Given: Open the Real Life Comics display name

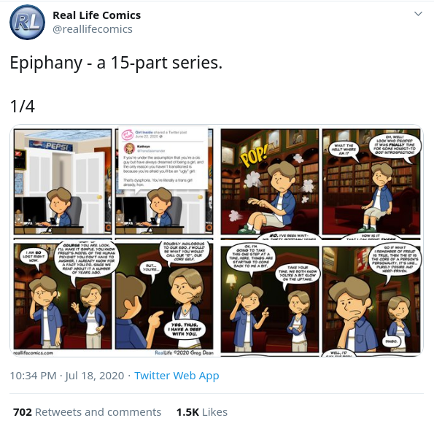Looking at the screenshot, I should (96, 15).
